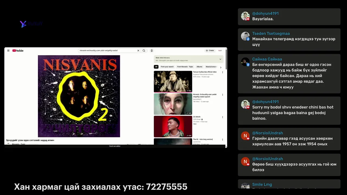
Task: Open Chi Miniih video thumbnail
Action: coord(173,126)
